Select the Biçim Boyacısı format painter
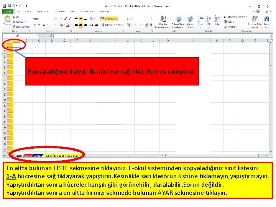Screen dimensions: 276x207 click(x=21, y=26)
